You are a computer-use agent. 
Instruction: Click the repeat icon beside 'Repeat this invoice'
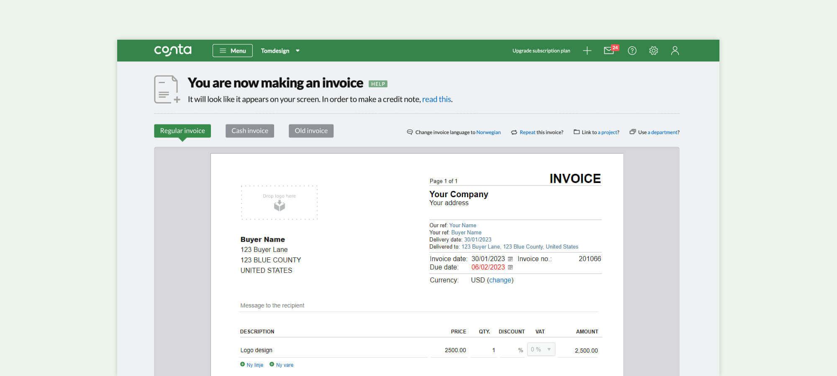514,132
